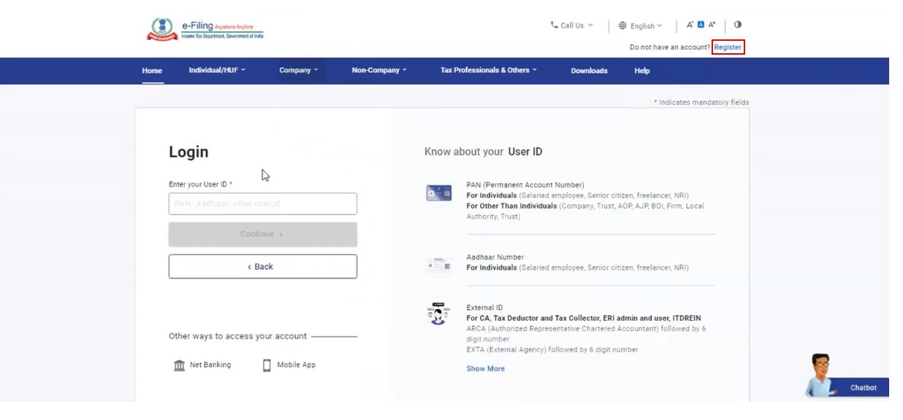Click the Register link
Screen dimensions: 903x420
[x=728, y=47]
